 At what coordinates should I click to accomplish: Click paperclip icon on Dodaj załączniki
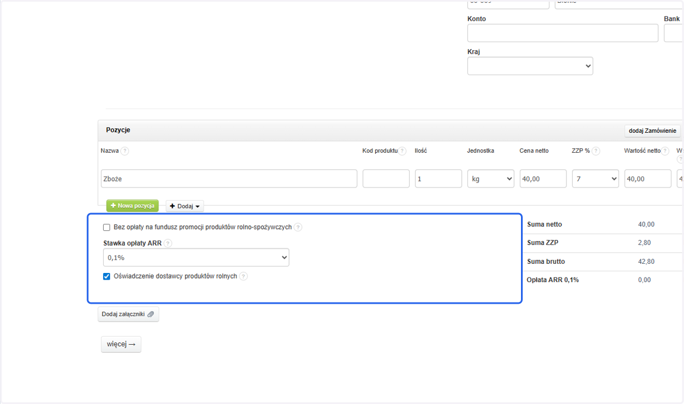(150, 314)
